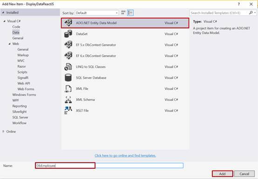The width and height of the screenshot is (258, 179).
Task: Select the Windows Forms category
Action: (24, 95)
